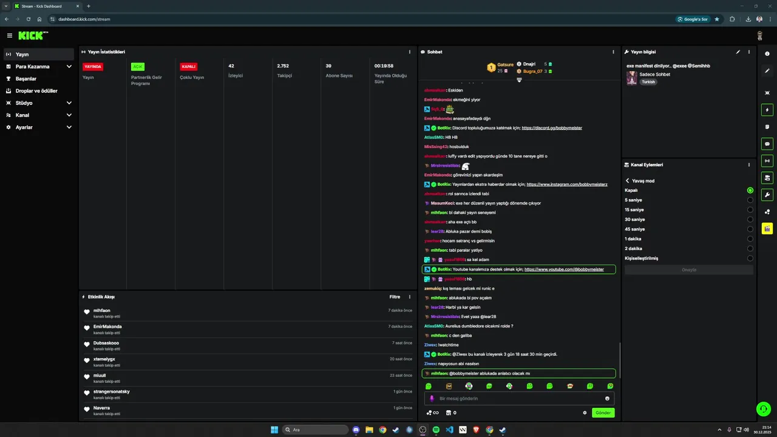Open the youtube.com/@bobbymeister link
The width and height of the screenshot is (777, 437).
(564, 269)
